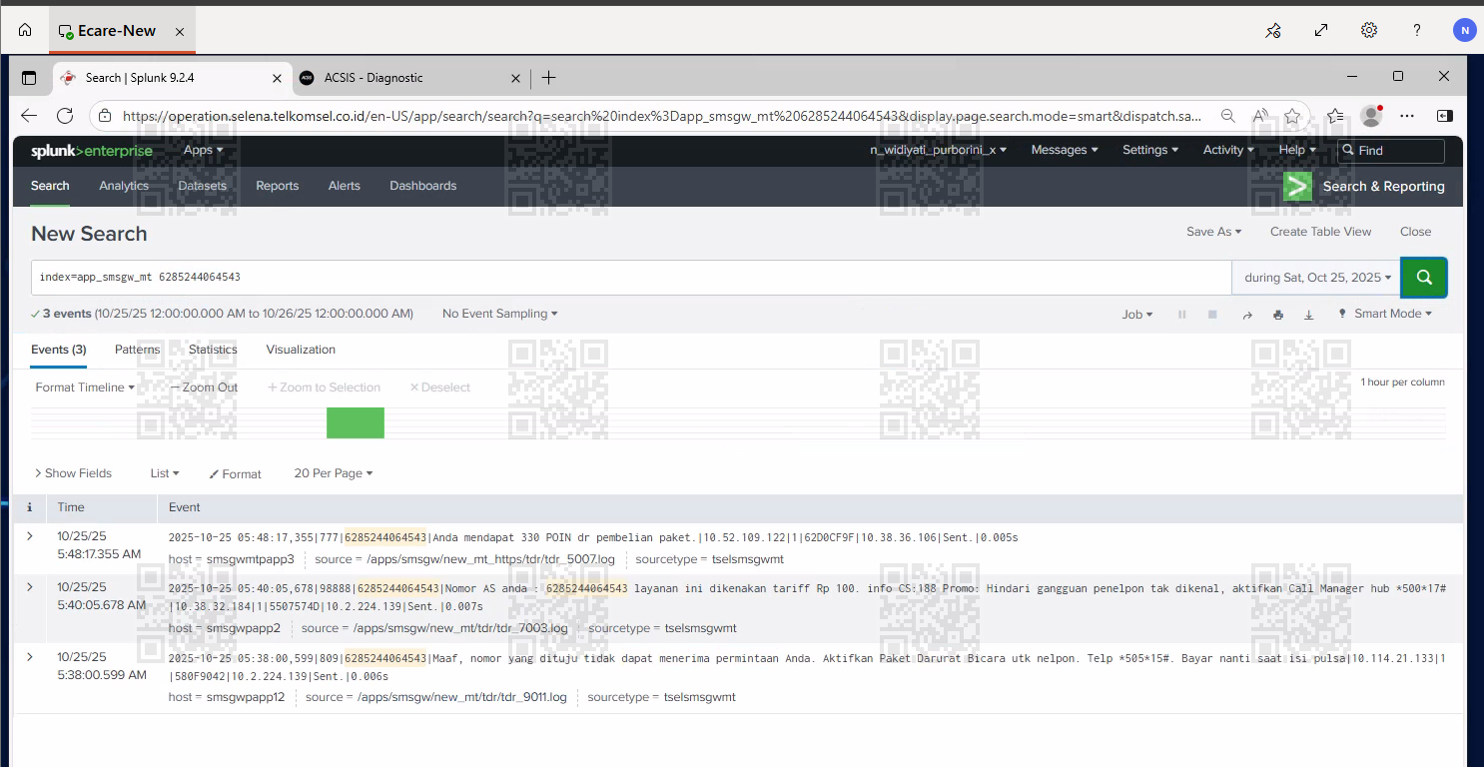Switch to the Statistics tab

point(213,350)
